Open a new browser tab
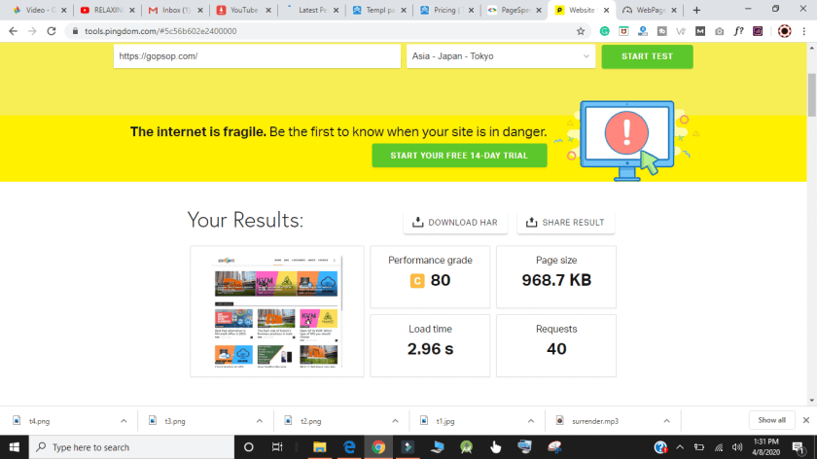This screenshot has width=817, height=459. [696, 10]
